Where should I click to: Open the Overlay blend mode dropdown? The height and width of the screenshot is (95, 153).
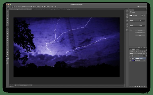[x=134, y=54]
